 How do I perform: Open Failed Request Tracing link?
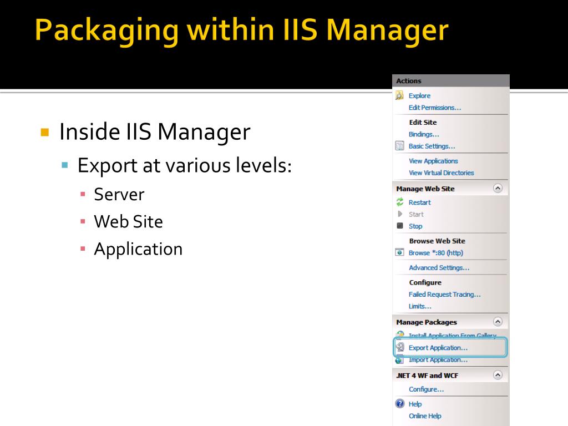pos(445,295)
